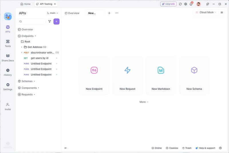Select the New... tab
The image size is (229, 153).
[95, 13]
